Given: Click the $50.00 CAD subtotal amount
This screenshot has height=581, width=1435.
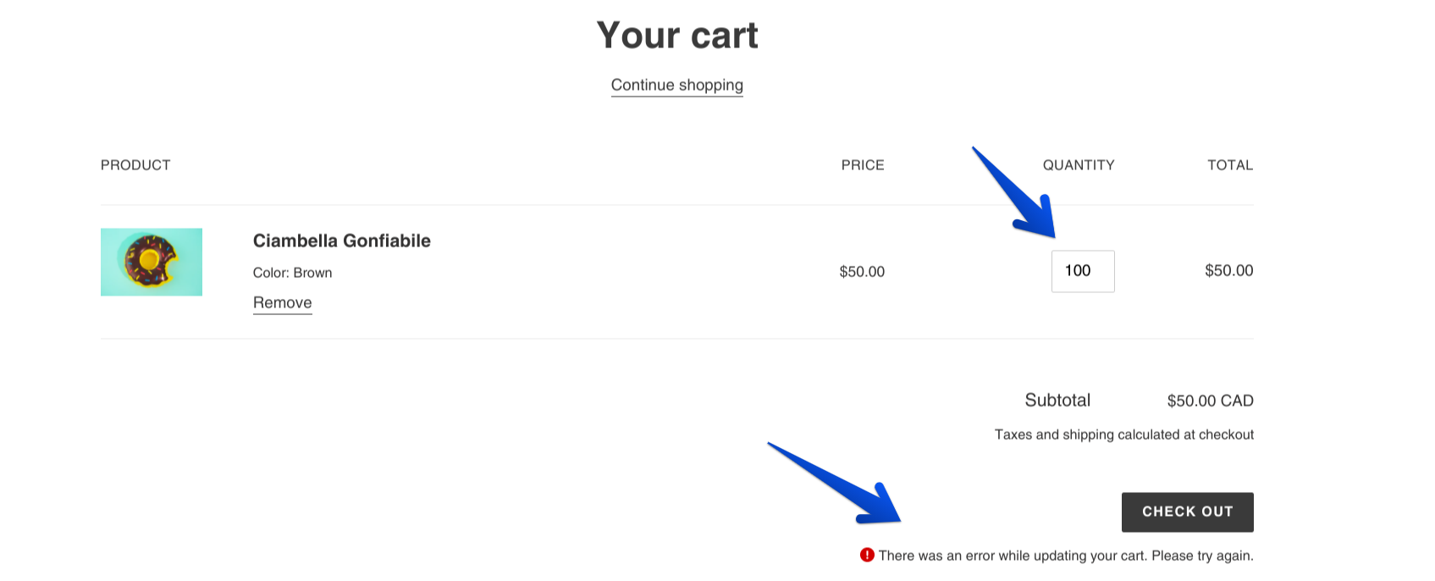Looking at the screenshot, I should click(x=1209, y=401).
